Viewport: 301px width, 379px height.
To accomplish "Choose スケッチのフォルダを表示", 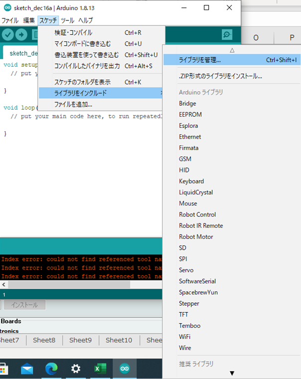I will click(101, 82).
